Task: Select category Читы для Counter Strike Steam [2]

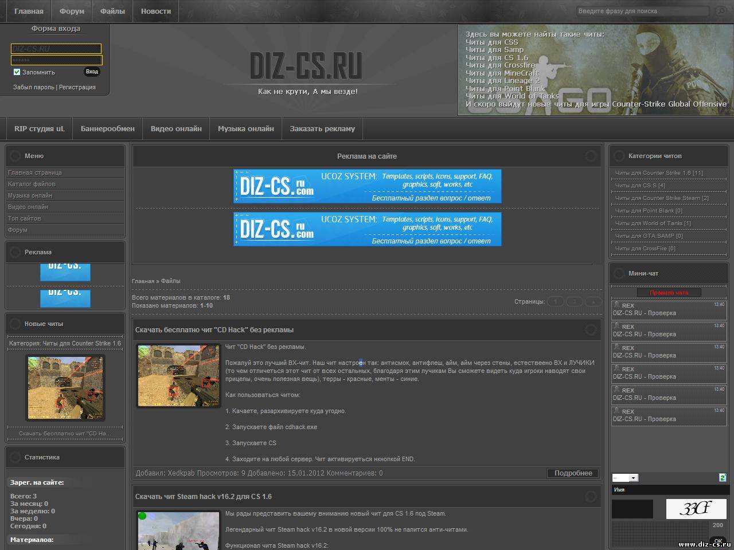Action: click(662, 198)
